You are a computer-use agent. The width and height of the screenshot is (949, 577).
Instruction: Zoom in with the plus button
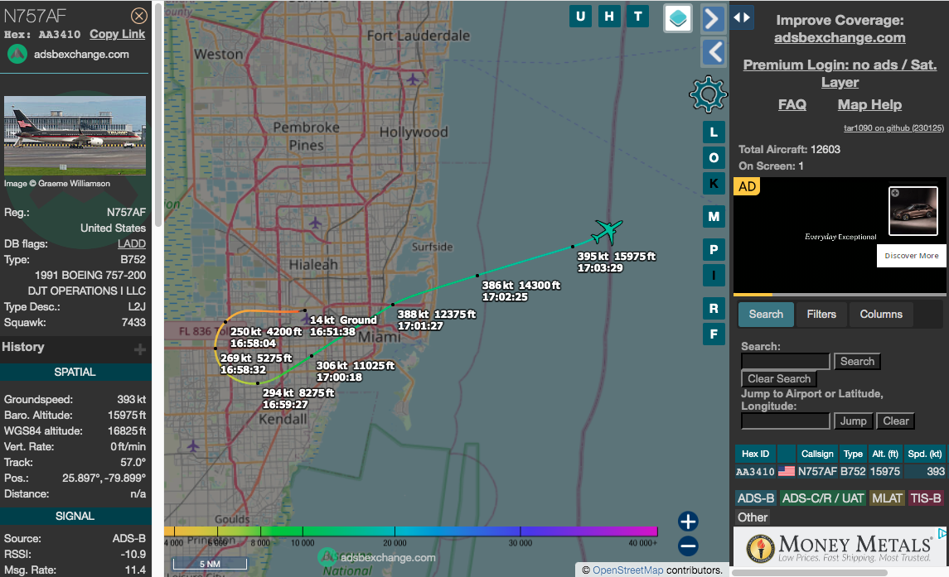688,522
